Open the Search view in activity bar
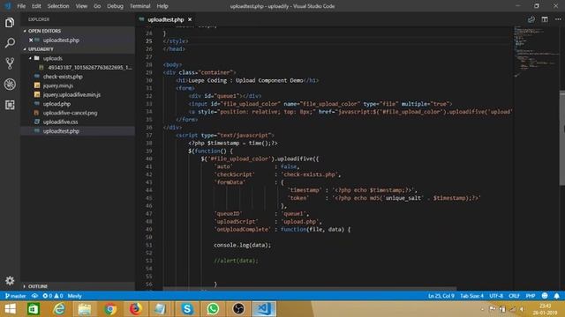Image resolution: width=565 pixels, height=317 pixels. 10,43
